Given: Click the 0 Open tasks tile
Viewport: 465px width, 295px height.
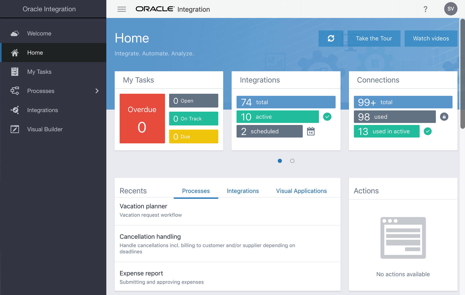Looking at the screenshot, I should click(194, 101).
